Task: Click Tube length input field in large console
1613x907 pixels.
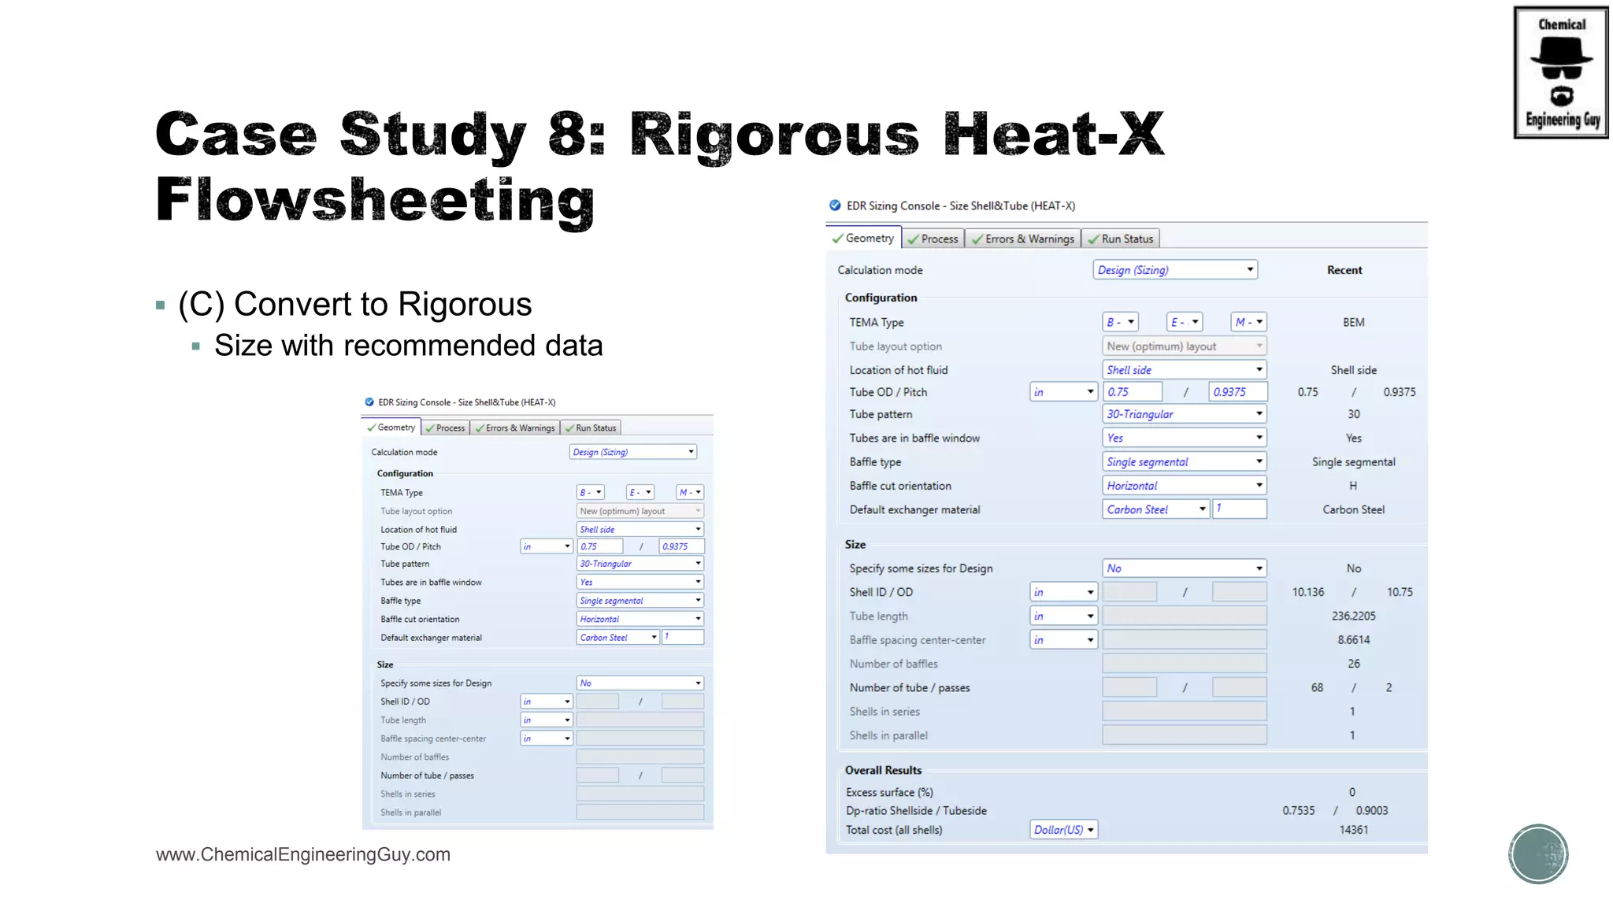Action: pyautogui.click(x=1185, y=616)
